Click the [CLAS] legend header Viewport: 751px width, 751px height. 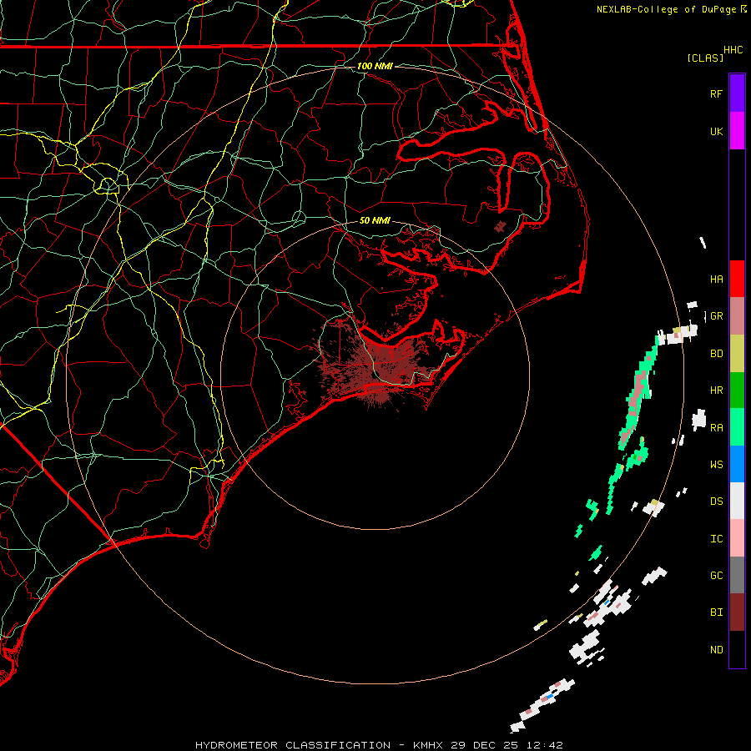tap(705, 58)
